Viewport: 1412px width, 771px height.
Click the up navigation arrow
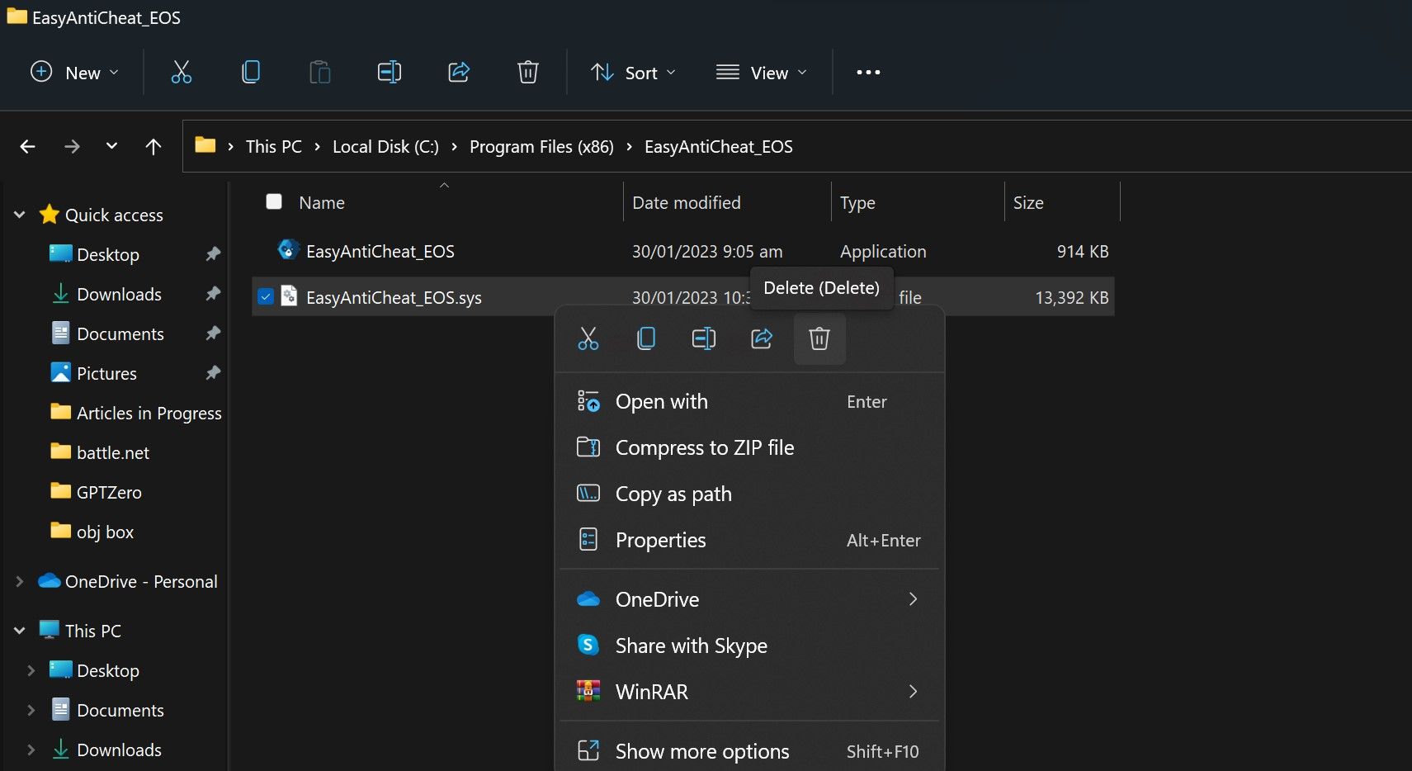click(x=153, y=146)
